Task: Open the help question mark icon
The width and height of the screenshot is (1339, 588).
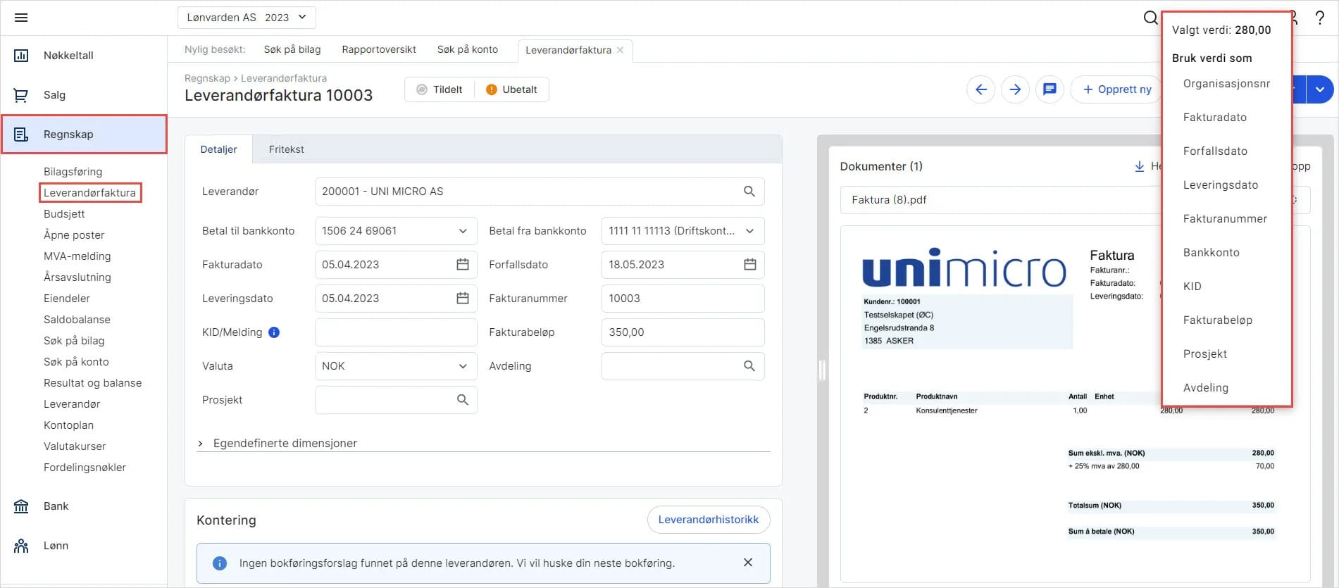Action: click(1319, 18)
